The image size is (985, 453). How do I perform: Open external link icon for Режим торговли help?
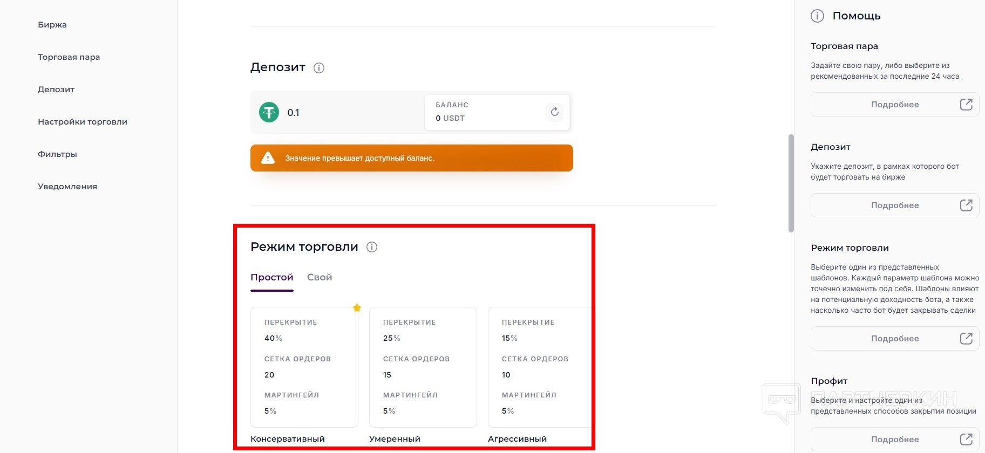pos(966,339)
